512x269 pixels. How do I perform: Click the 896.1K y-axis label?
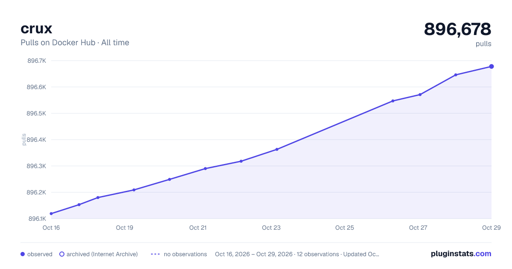pyautogui.click(x=37, y=219)
